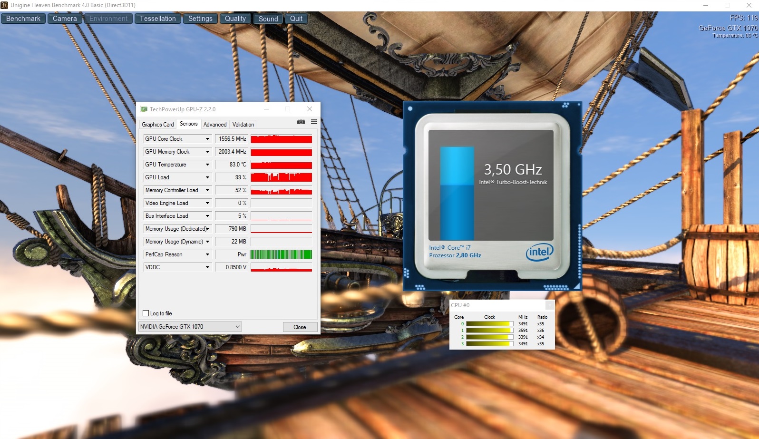The width and height of the screenshot is (759, 439).
Task: Close the GPU-Z window
Action: point(310,109)
